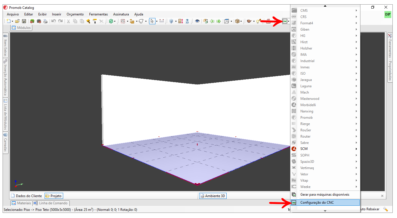Click the light bulb lighting icon
This screenshot has height=218, width=397.
[x=258, y=21]
